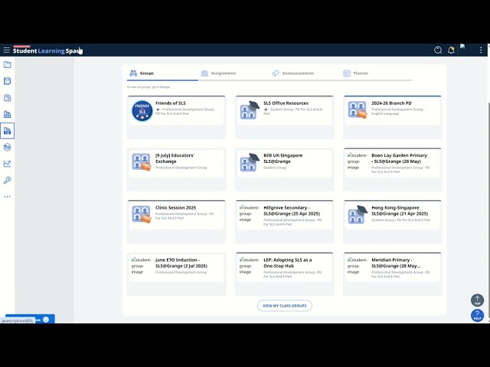Open the Clinic Session 2025 title
This screenshot has width=490, height=367.
pos(175,207)
